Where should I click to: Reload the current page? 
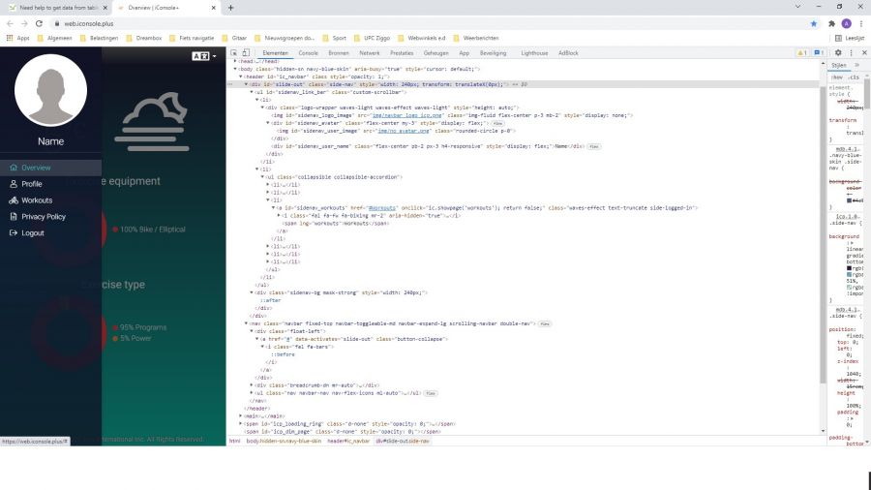pyautogui.click(x=39, y=23)
